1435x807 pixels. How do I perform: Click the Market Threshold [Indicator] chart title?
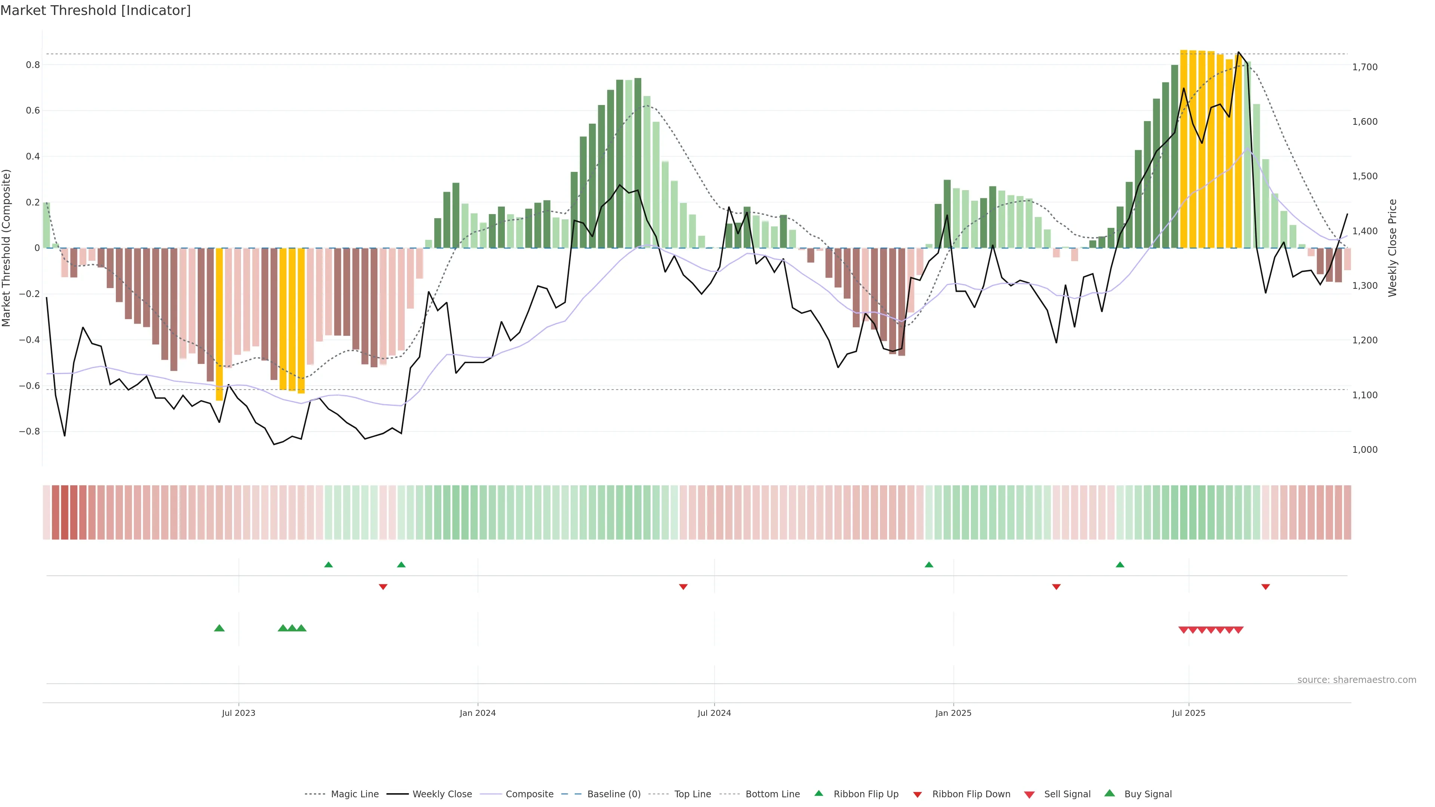pos(95,10)
